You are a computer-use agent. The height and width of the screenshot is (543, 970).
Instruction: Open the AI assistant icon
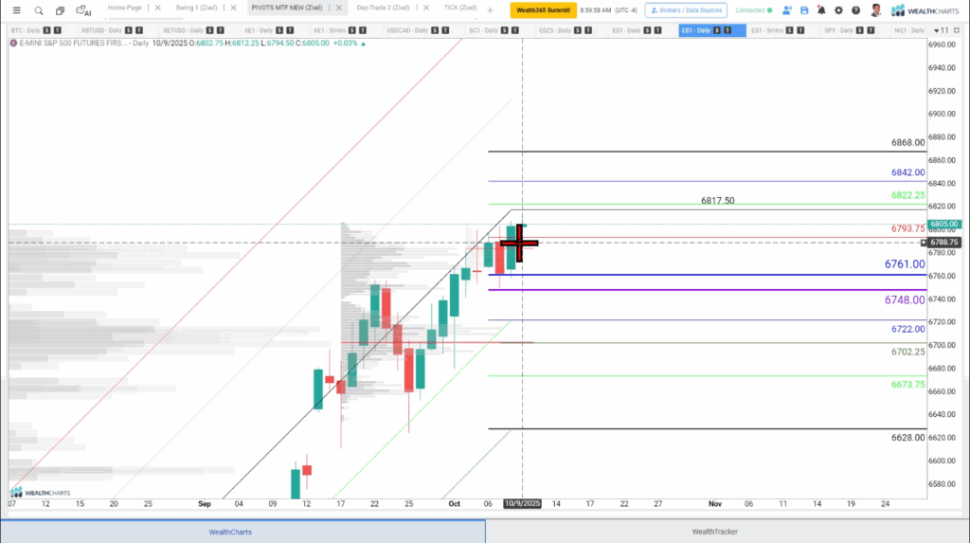click(x=83, y=10)
